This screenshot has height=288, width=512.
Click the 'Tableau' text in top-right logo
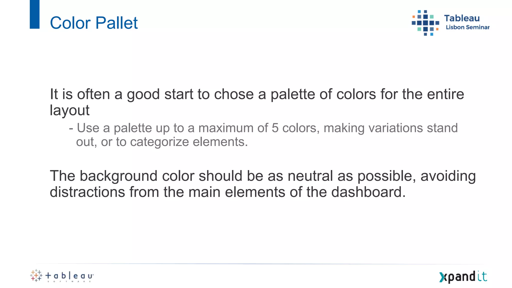pyautogui.click(x=462, y=18)
